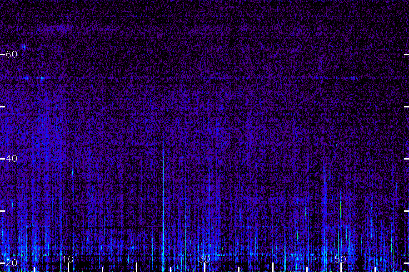Click the "10" label on the horizontal axis

(68, 259)
